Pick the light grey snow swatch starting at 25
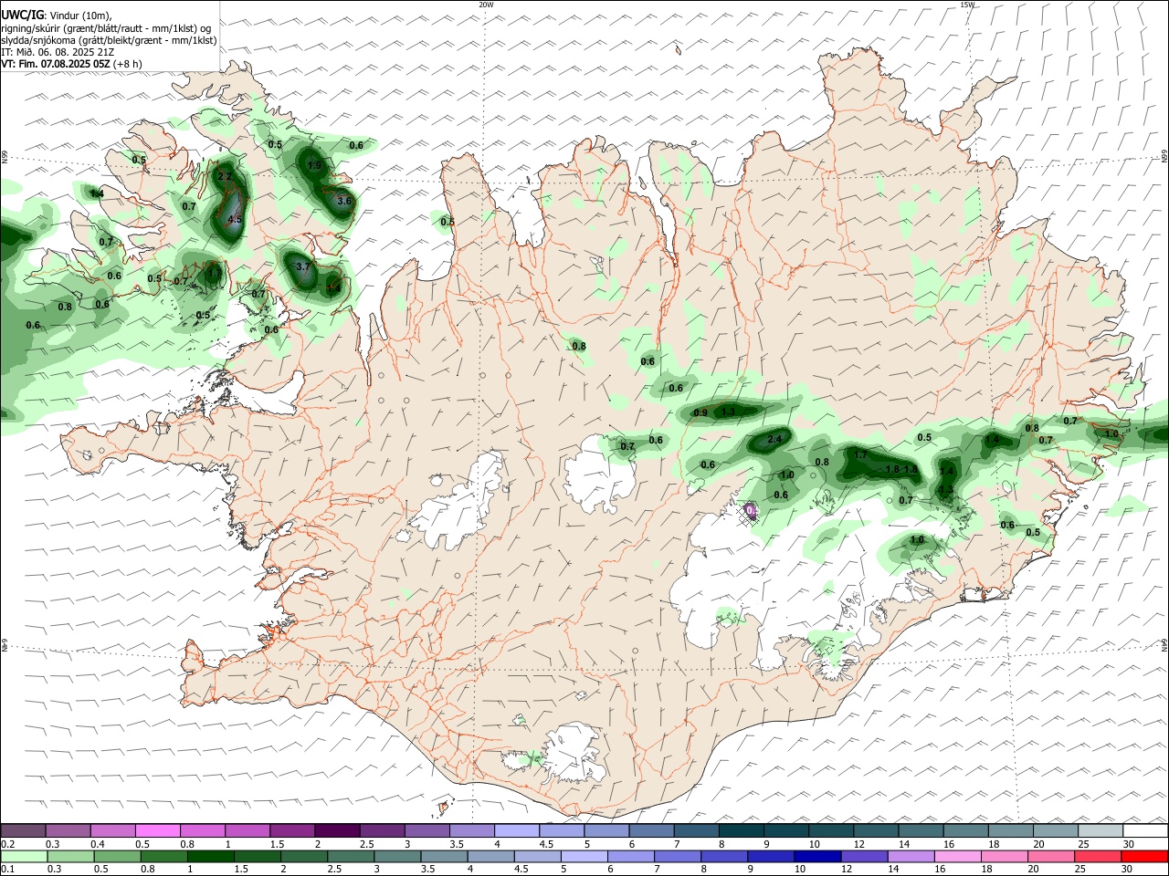Viewport: 1169px width, 876px height. (x=1101, y=830)
